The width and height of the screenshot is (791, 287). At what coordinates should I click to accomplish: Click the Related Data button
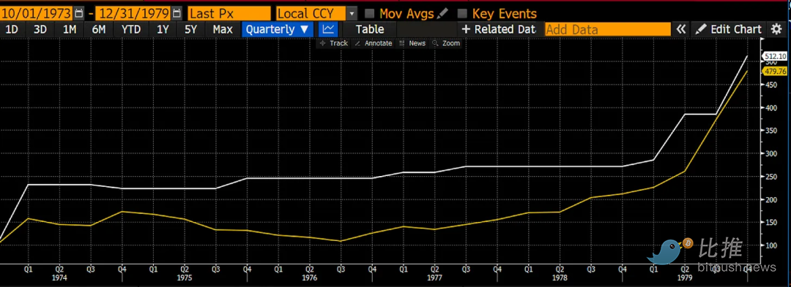pos(498,29)
